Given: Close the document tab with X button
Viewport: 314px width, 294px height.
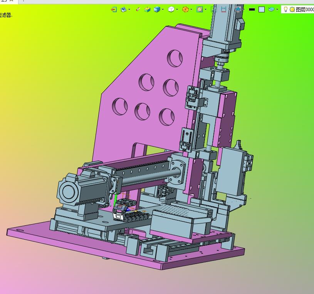Looking at the screenshot, I should tap(12, 1).
